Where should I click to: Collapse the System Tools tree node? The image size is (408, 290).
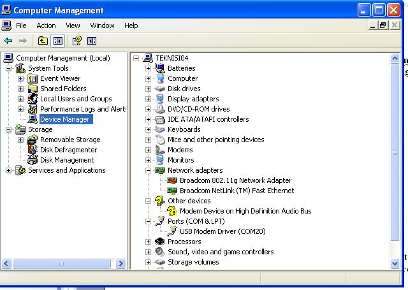[x=8, y=68]
